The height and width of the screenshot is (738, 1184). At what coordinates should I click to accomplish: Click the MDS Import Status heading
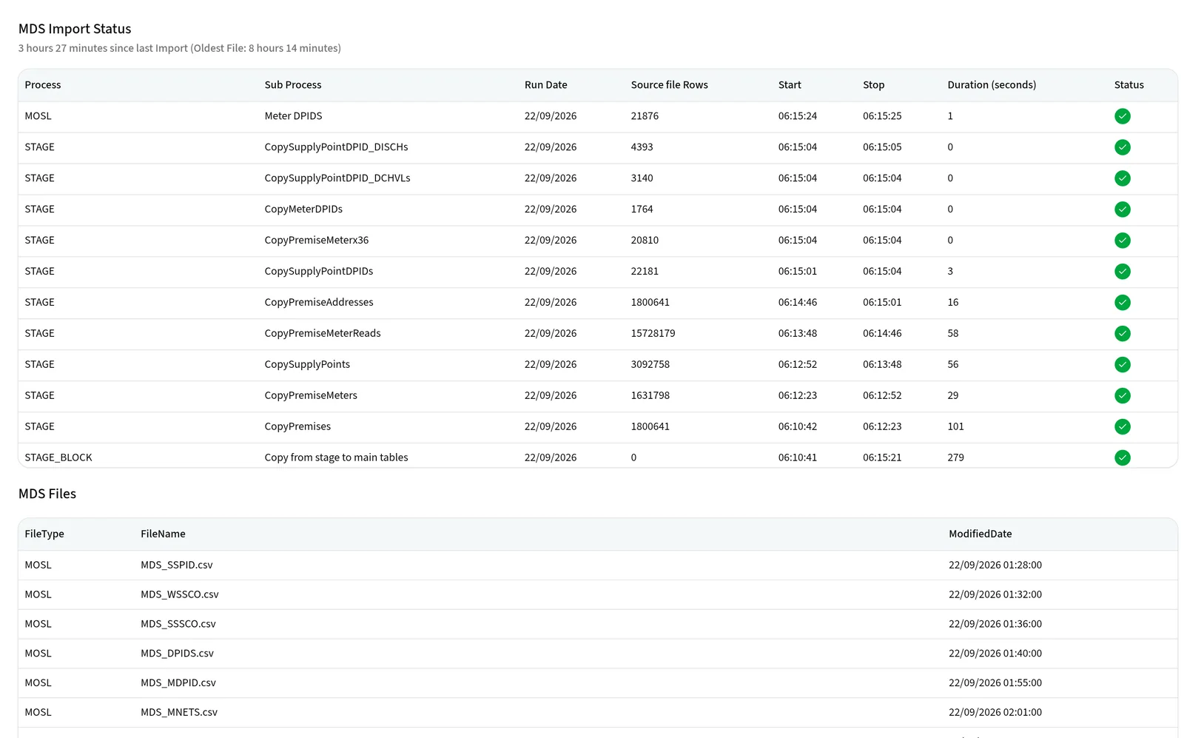coord(75,29)
